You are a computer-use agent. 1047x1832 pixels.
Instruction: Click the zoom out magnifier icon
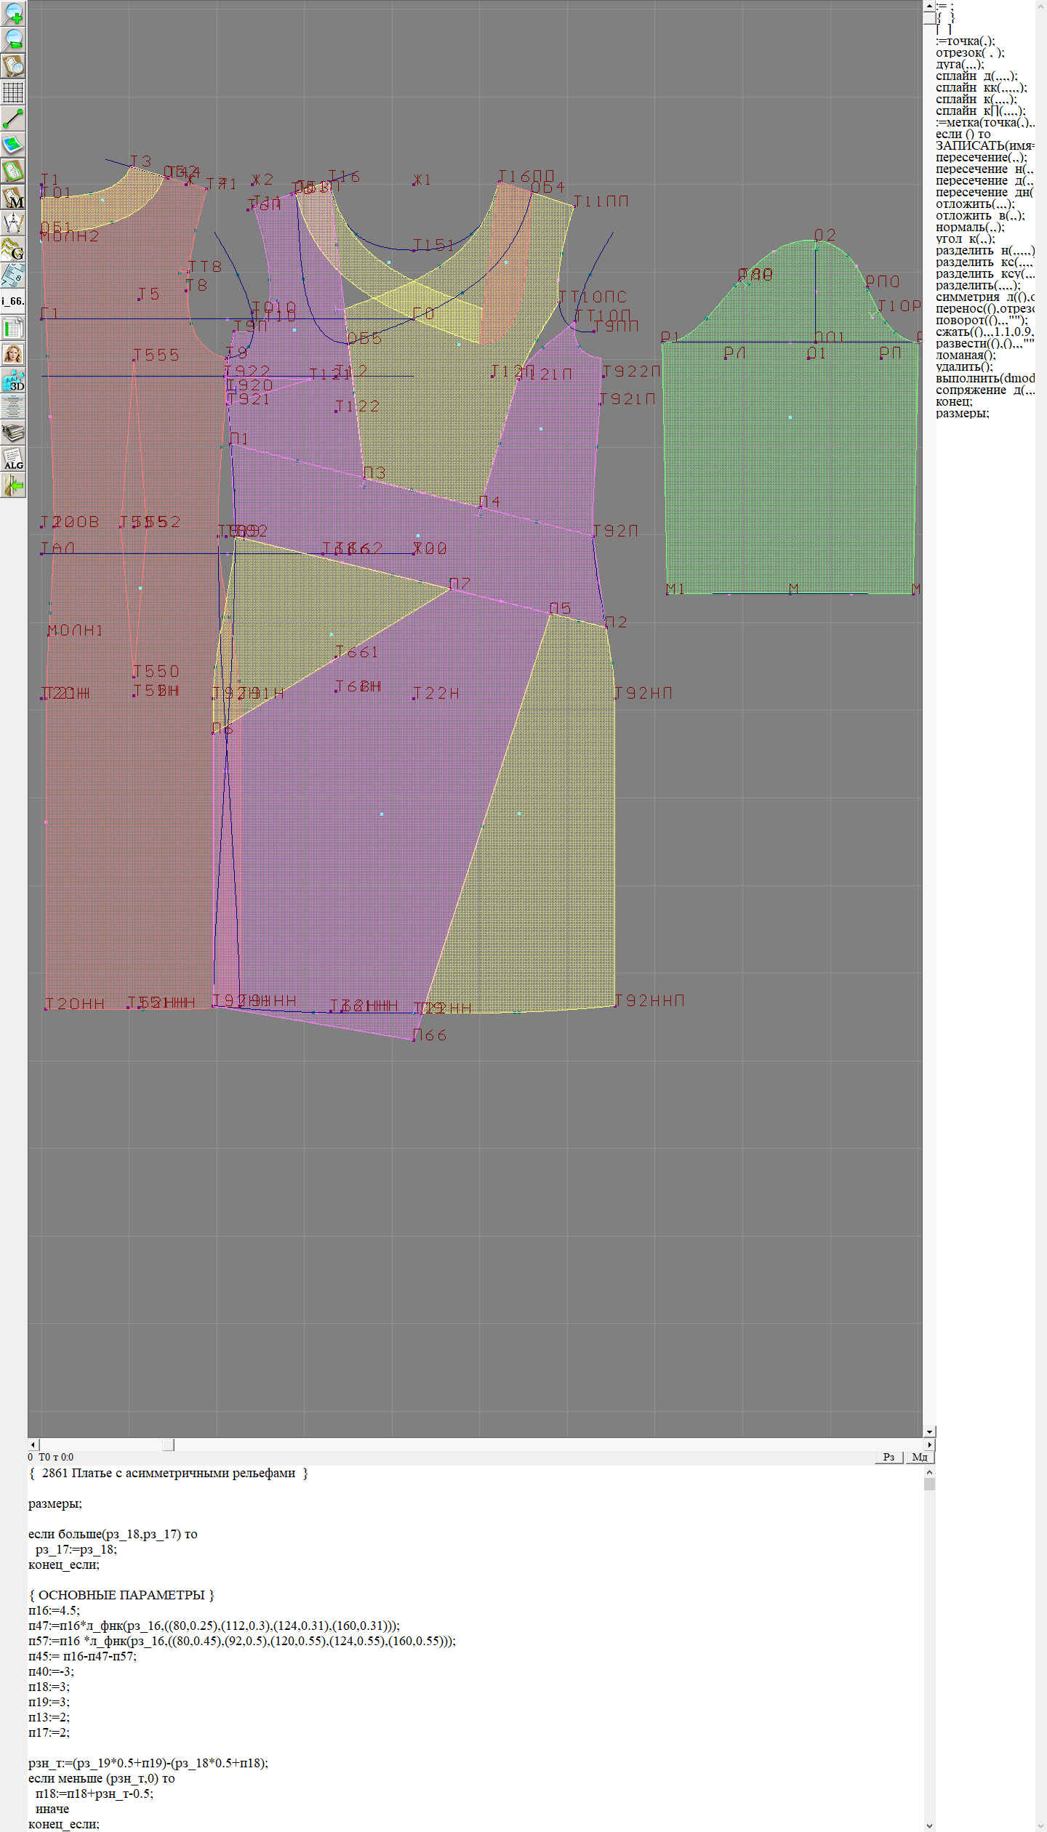point(13,39)
